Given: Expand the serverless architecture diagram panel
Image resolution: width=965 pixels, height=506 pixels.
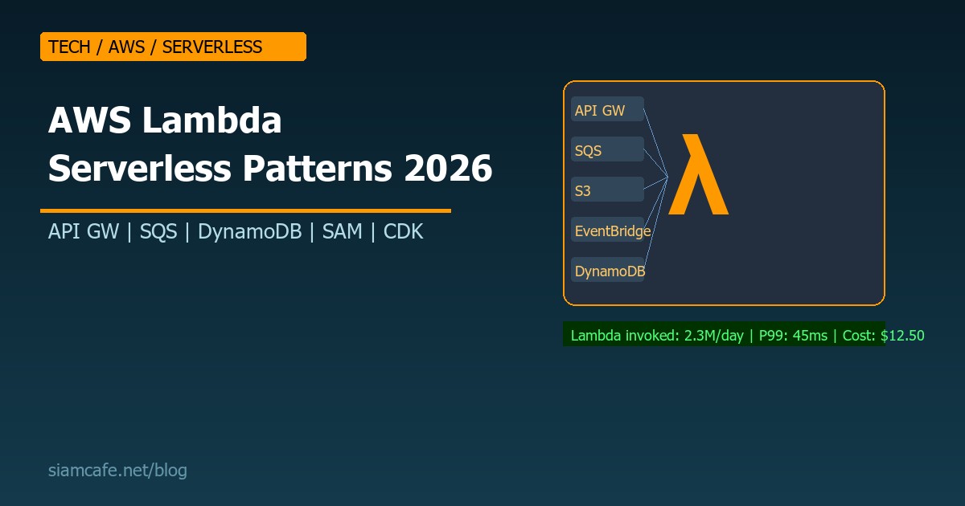Looking at the screenshot, I should pyautogui.click(x=724, y=193).
